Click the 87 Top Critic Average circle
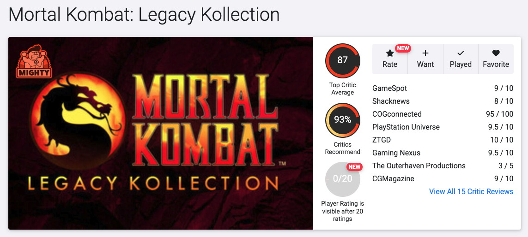 click(342, 60)
